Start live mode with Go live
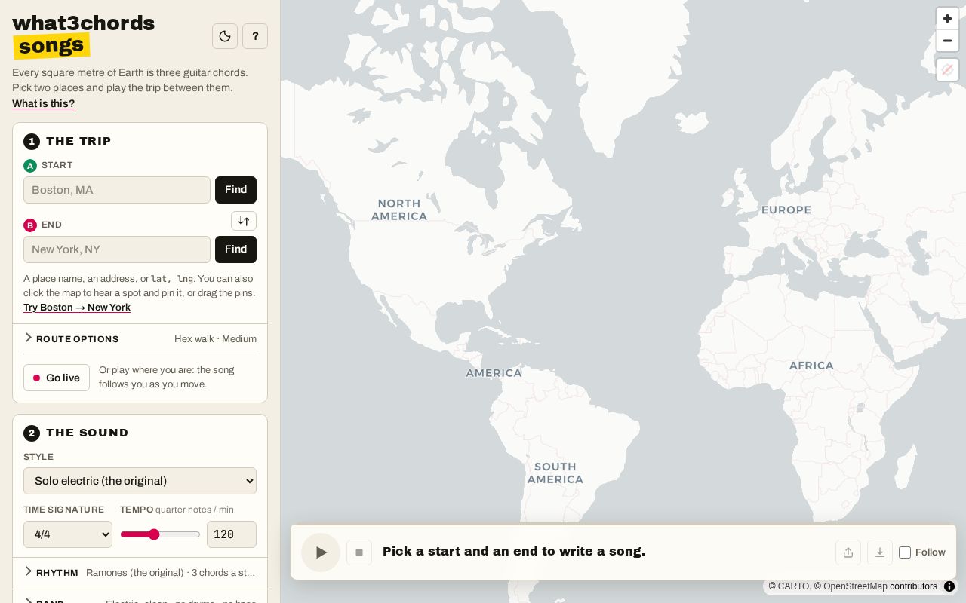The width and height of the screenshot is (966, 603). click(57, 378)
